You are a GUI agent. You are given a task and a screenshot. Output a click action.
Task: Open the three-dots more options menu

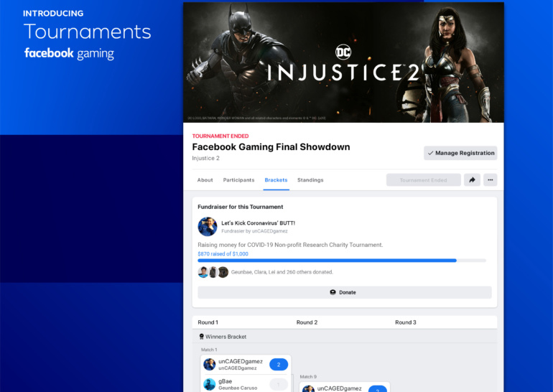[x=491, y=179]
